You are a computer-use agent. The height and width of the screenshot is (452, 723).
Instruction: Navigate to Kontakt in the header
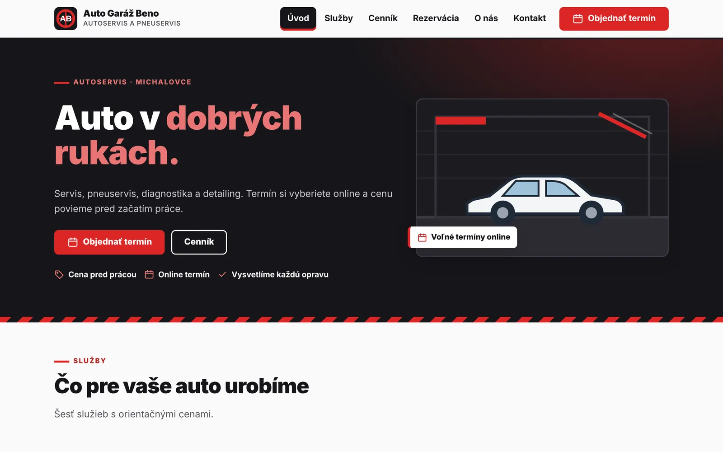[x=530, y=19]
